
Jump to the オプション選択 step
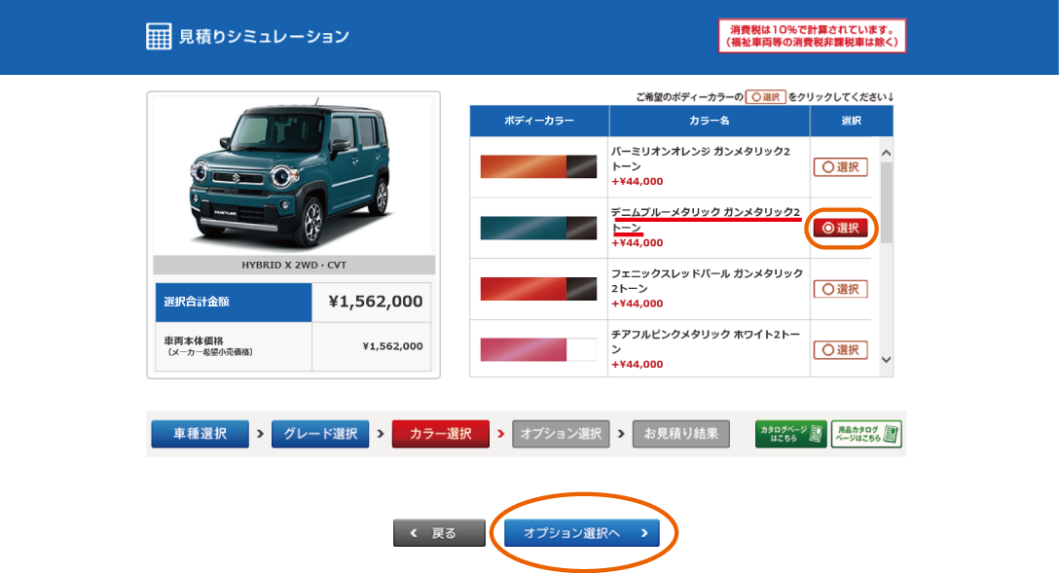[x=561, y=434]
